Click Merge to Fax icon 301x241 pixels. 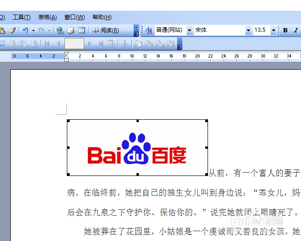tap(171, 44)
